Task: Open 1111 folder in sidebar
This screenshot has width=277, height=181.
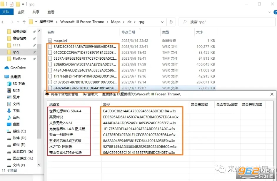Action: pyautogui.click(x=16, y=45)
